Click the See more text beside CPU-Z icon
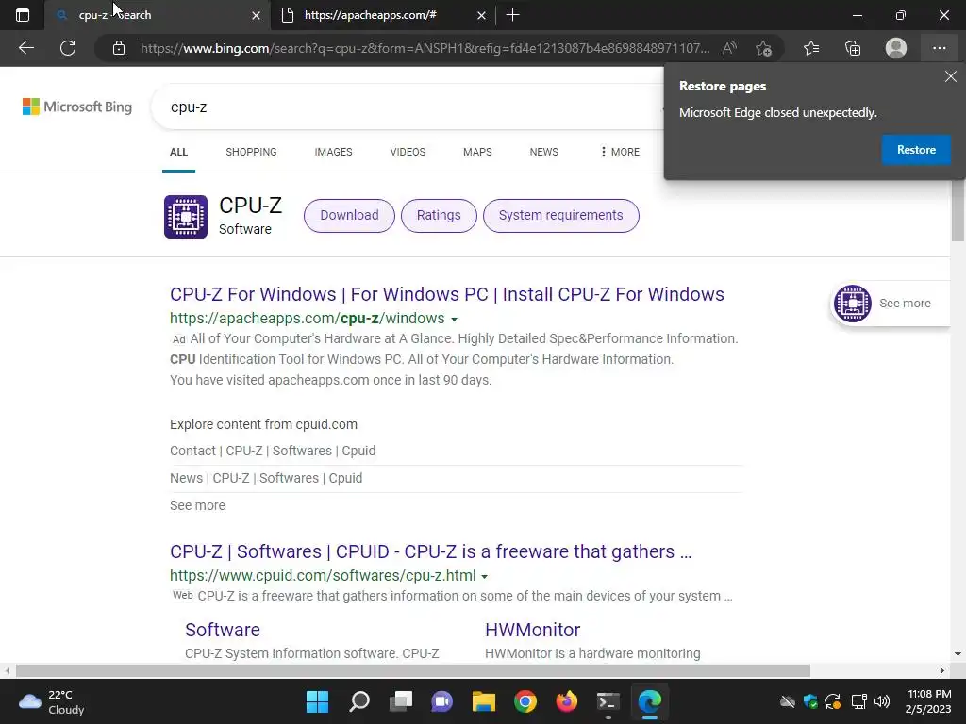The image size is (966, 724). (x=905, y=303)
